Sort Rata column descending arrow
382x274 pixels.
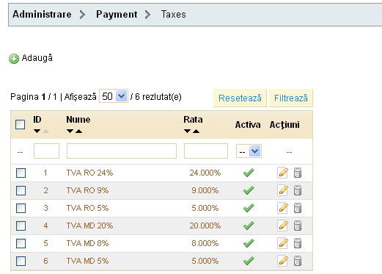188,131
